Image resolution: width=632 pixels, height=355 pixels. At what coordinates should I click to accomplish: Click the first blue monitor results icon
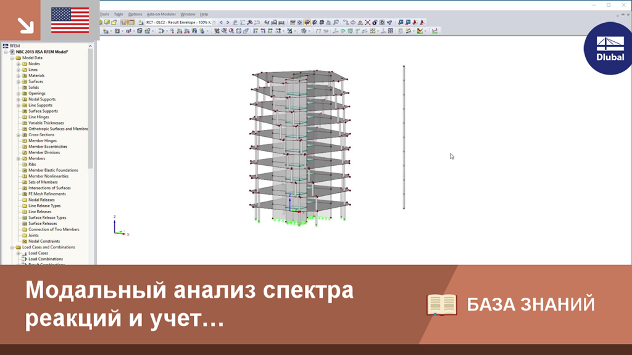click(x=401, y=22)
